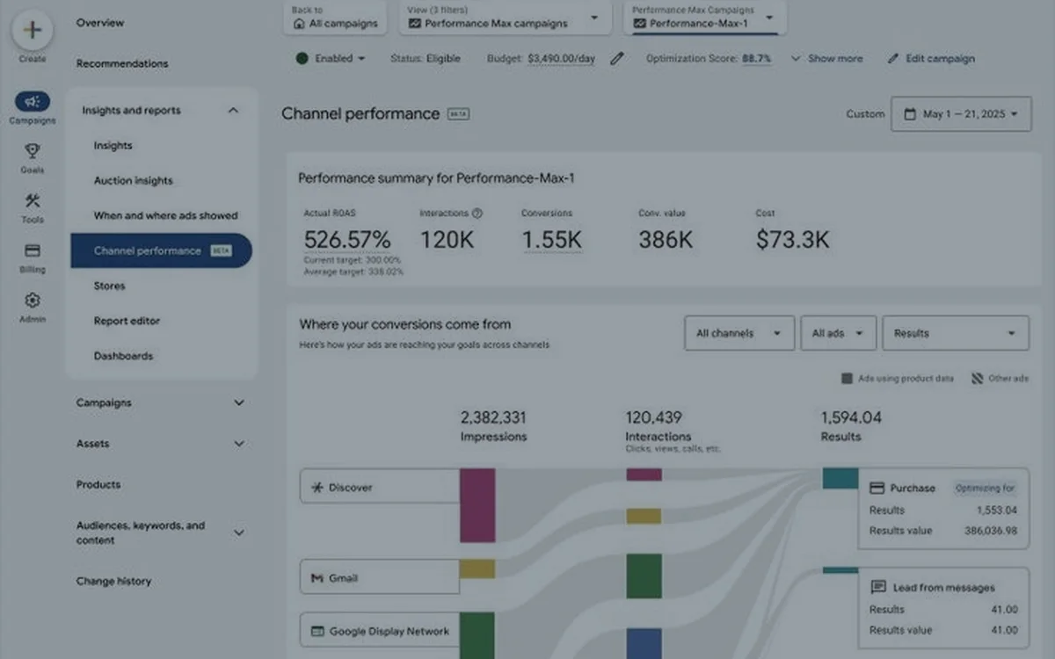Viewport: 1055px width, 659px height.
Task: Open the Billing card icon
Action: pos(33,250)
